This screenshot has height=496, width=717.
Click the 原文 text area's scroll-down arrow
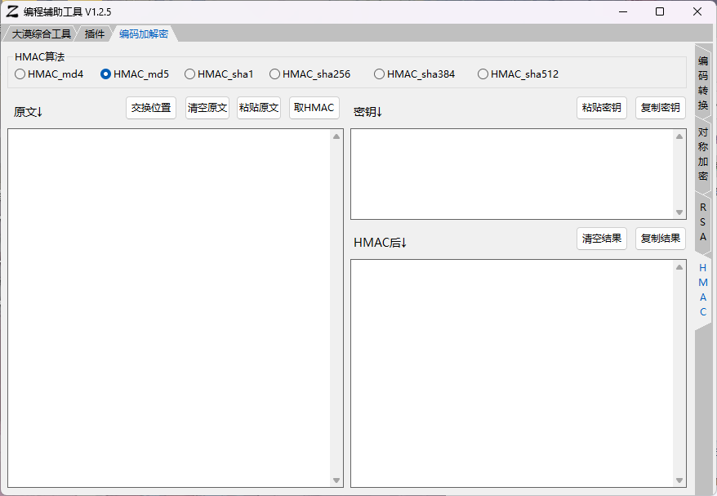(x=336, y=480)
